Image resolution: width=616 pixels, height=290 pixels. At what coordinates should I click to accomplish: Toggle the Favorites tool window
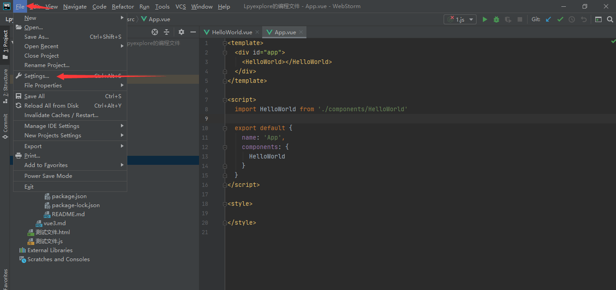tap(5, 279)
